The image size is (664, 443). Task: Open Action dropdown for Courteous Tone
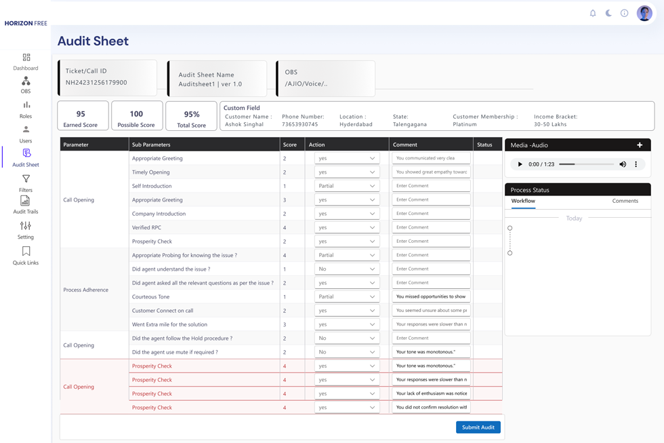click(x=346, y=296)
